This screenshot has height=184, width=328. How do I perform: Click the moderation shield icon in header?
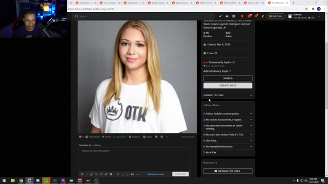[242, 16]
